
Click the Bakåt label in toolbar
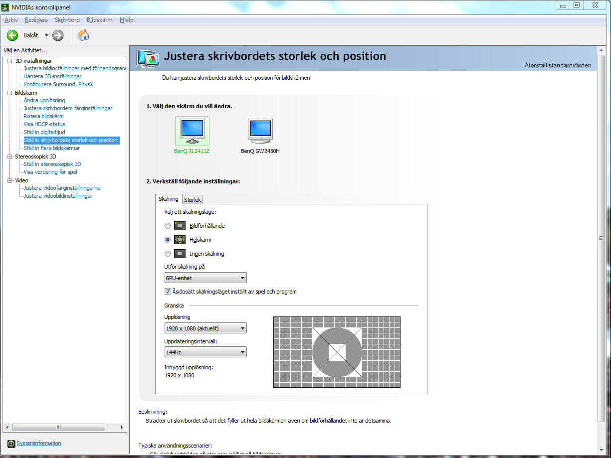(31, 35)
